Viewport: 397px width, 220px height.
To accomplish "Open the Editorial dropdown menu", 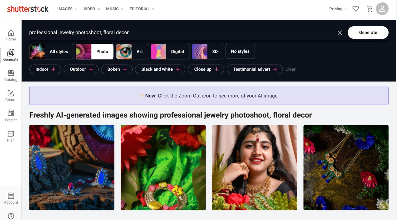I will (142, 9).
